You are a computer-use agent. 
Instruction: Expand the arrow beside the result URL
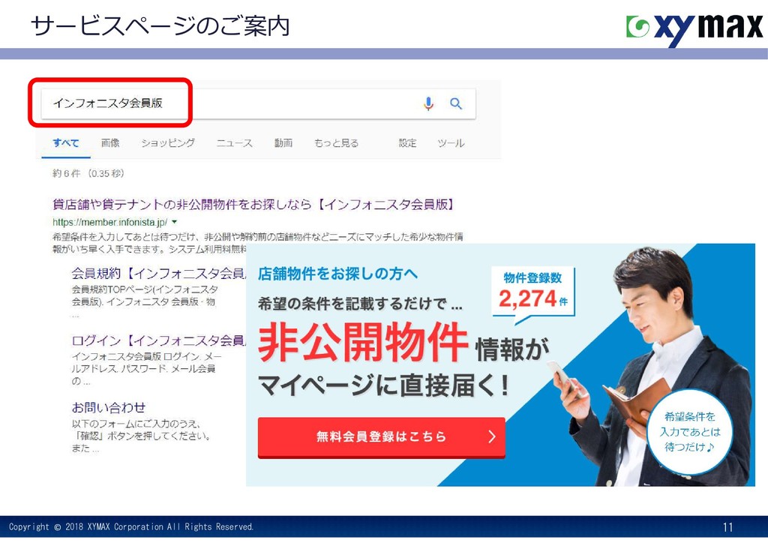[174, 222]
